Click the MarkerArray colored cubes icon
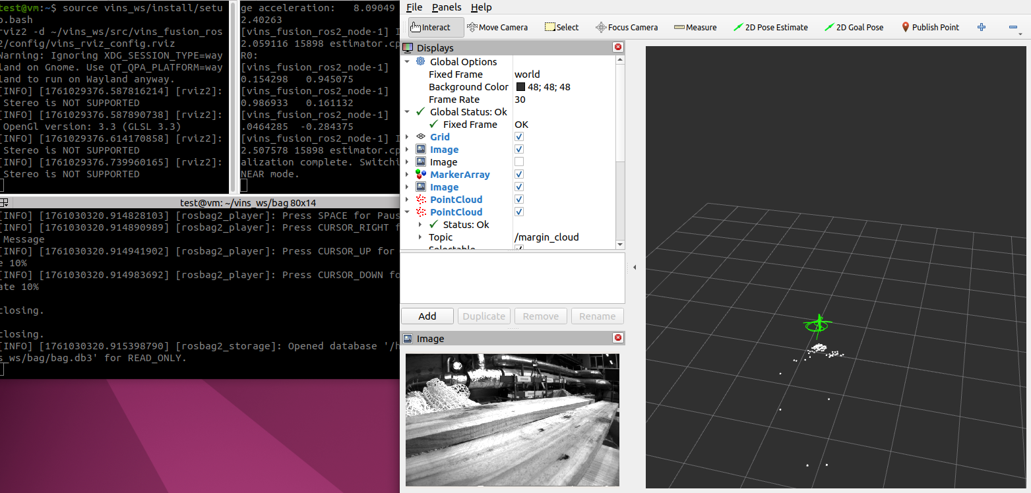The width and height of the screenshot is (1031, 493). (421, 174)
